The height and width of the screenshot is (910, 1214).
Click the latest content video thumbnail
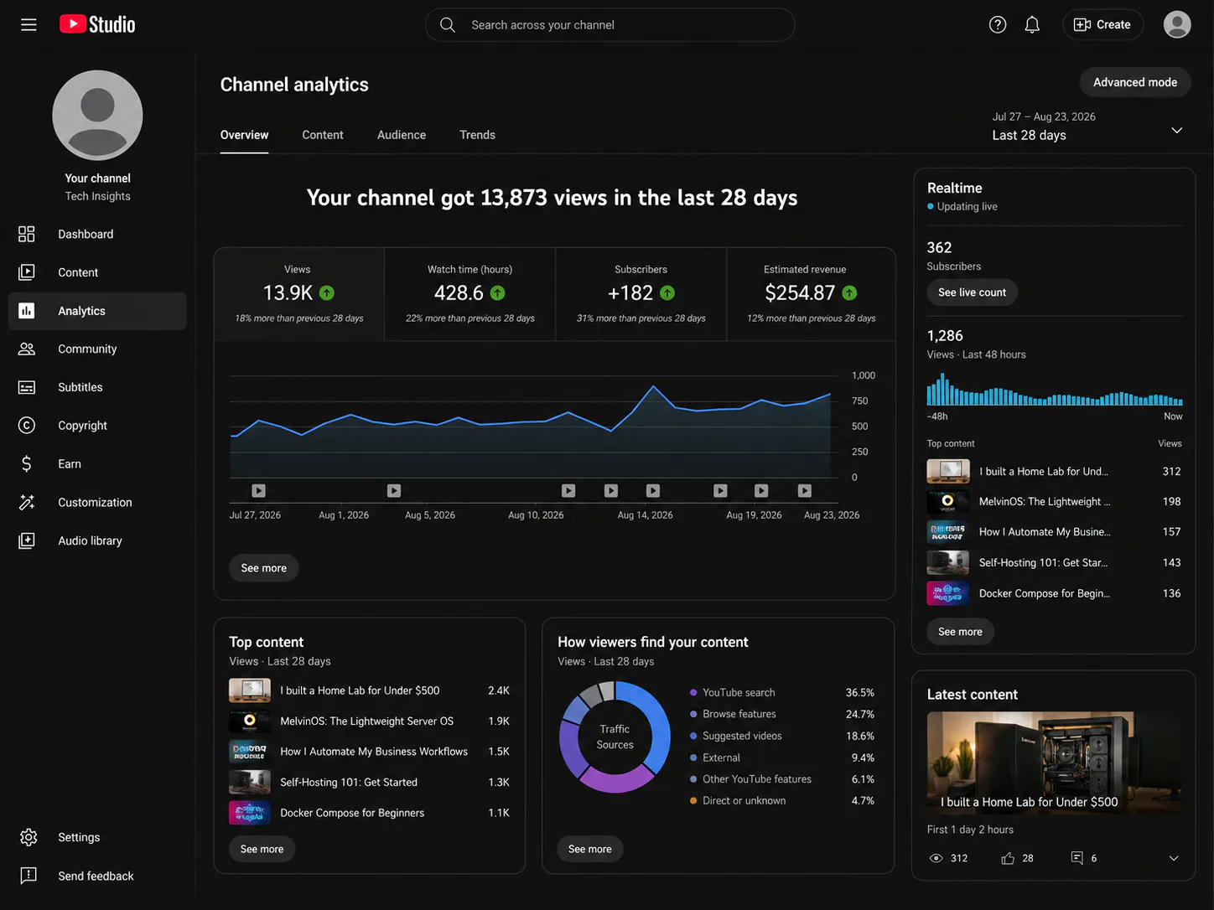1055,763
